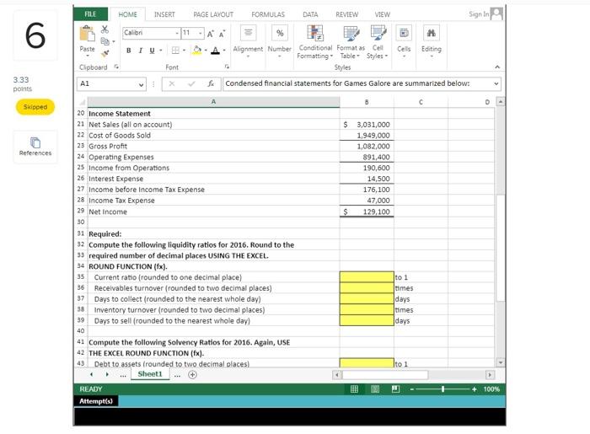Zoom out with the minus button
The height and width of the screenshot is (434, 590).
click(411, 389)
